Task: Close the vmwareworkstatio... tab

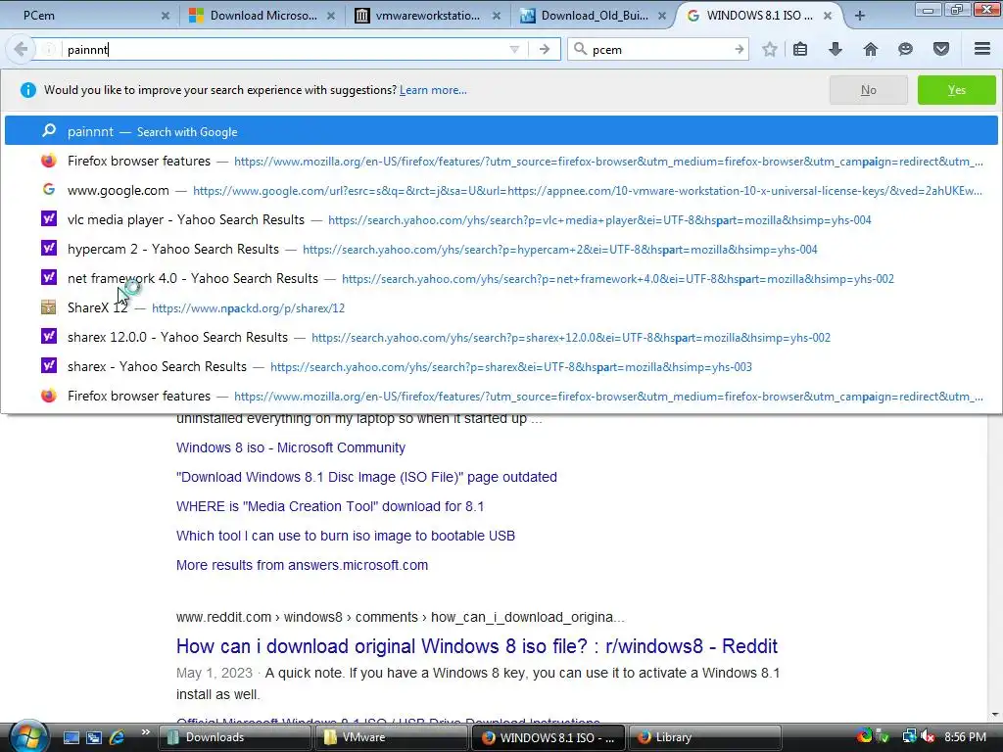Action: click(497, 16)
